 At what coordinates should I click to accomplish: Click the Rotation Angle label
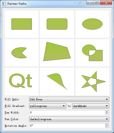tap(16, 126)
